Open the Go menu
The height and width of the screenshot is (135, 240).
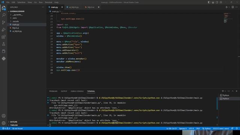pos(35,2)
